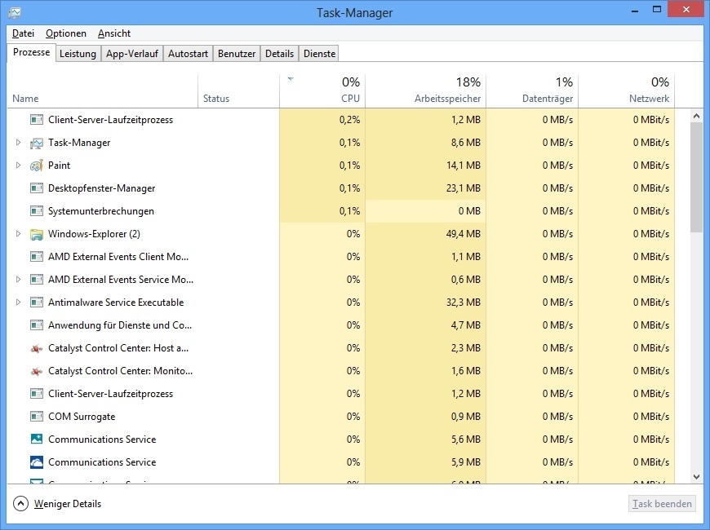Select the COM Surrogate row name
Screen dimensions: 710x530
pyautogui.click(x=82, y=417)
